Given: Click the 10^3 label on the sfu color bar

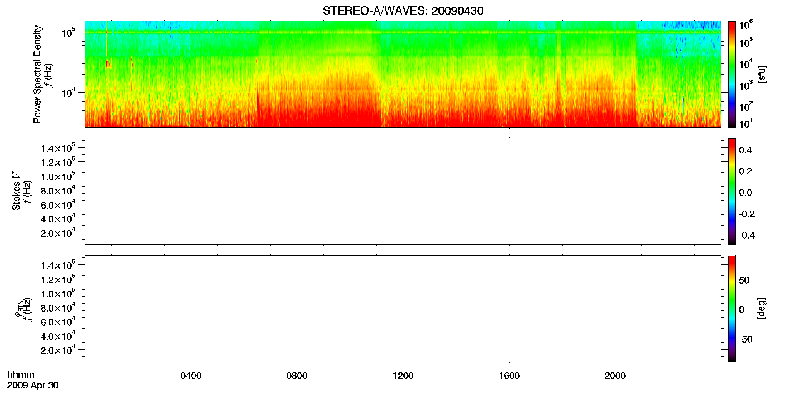Looking at the screenshot, I should coord(746,85).
